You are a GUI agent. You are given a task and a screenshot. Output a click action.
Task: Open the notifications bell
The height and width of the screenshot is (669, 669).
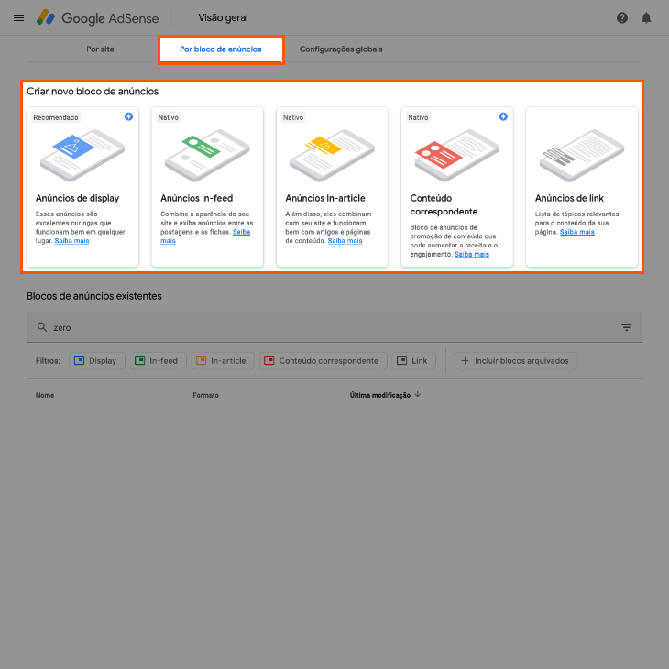click(x=646, y=18)
